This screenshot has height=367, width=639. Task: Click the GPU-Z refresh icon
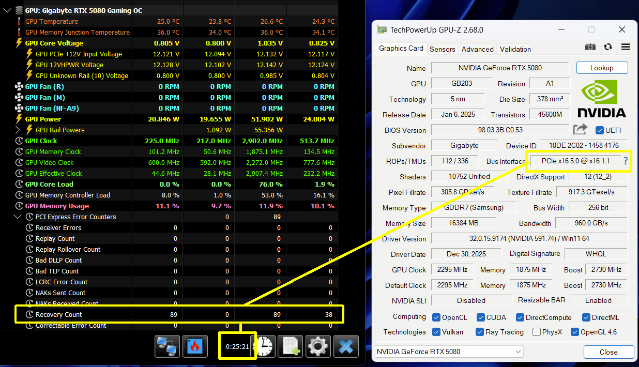608,47
